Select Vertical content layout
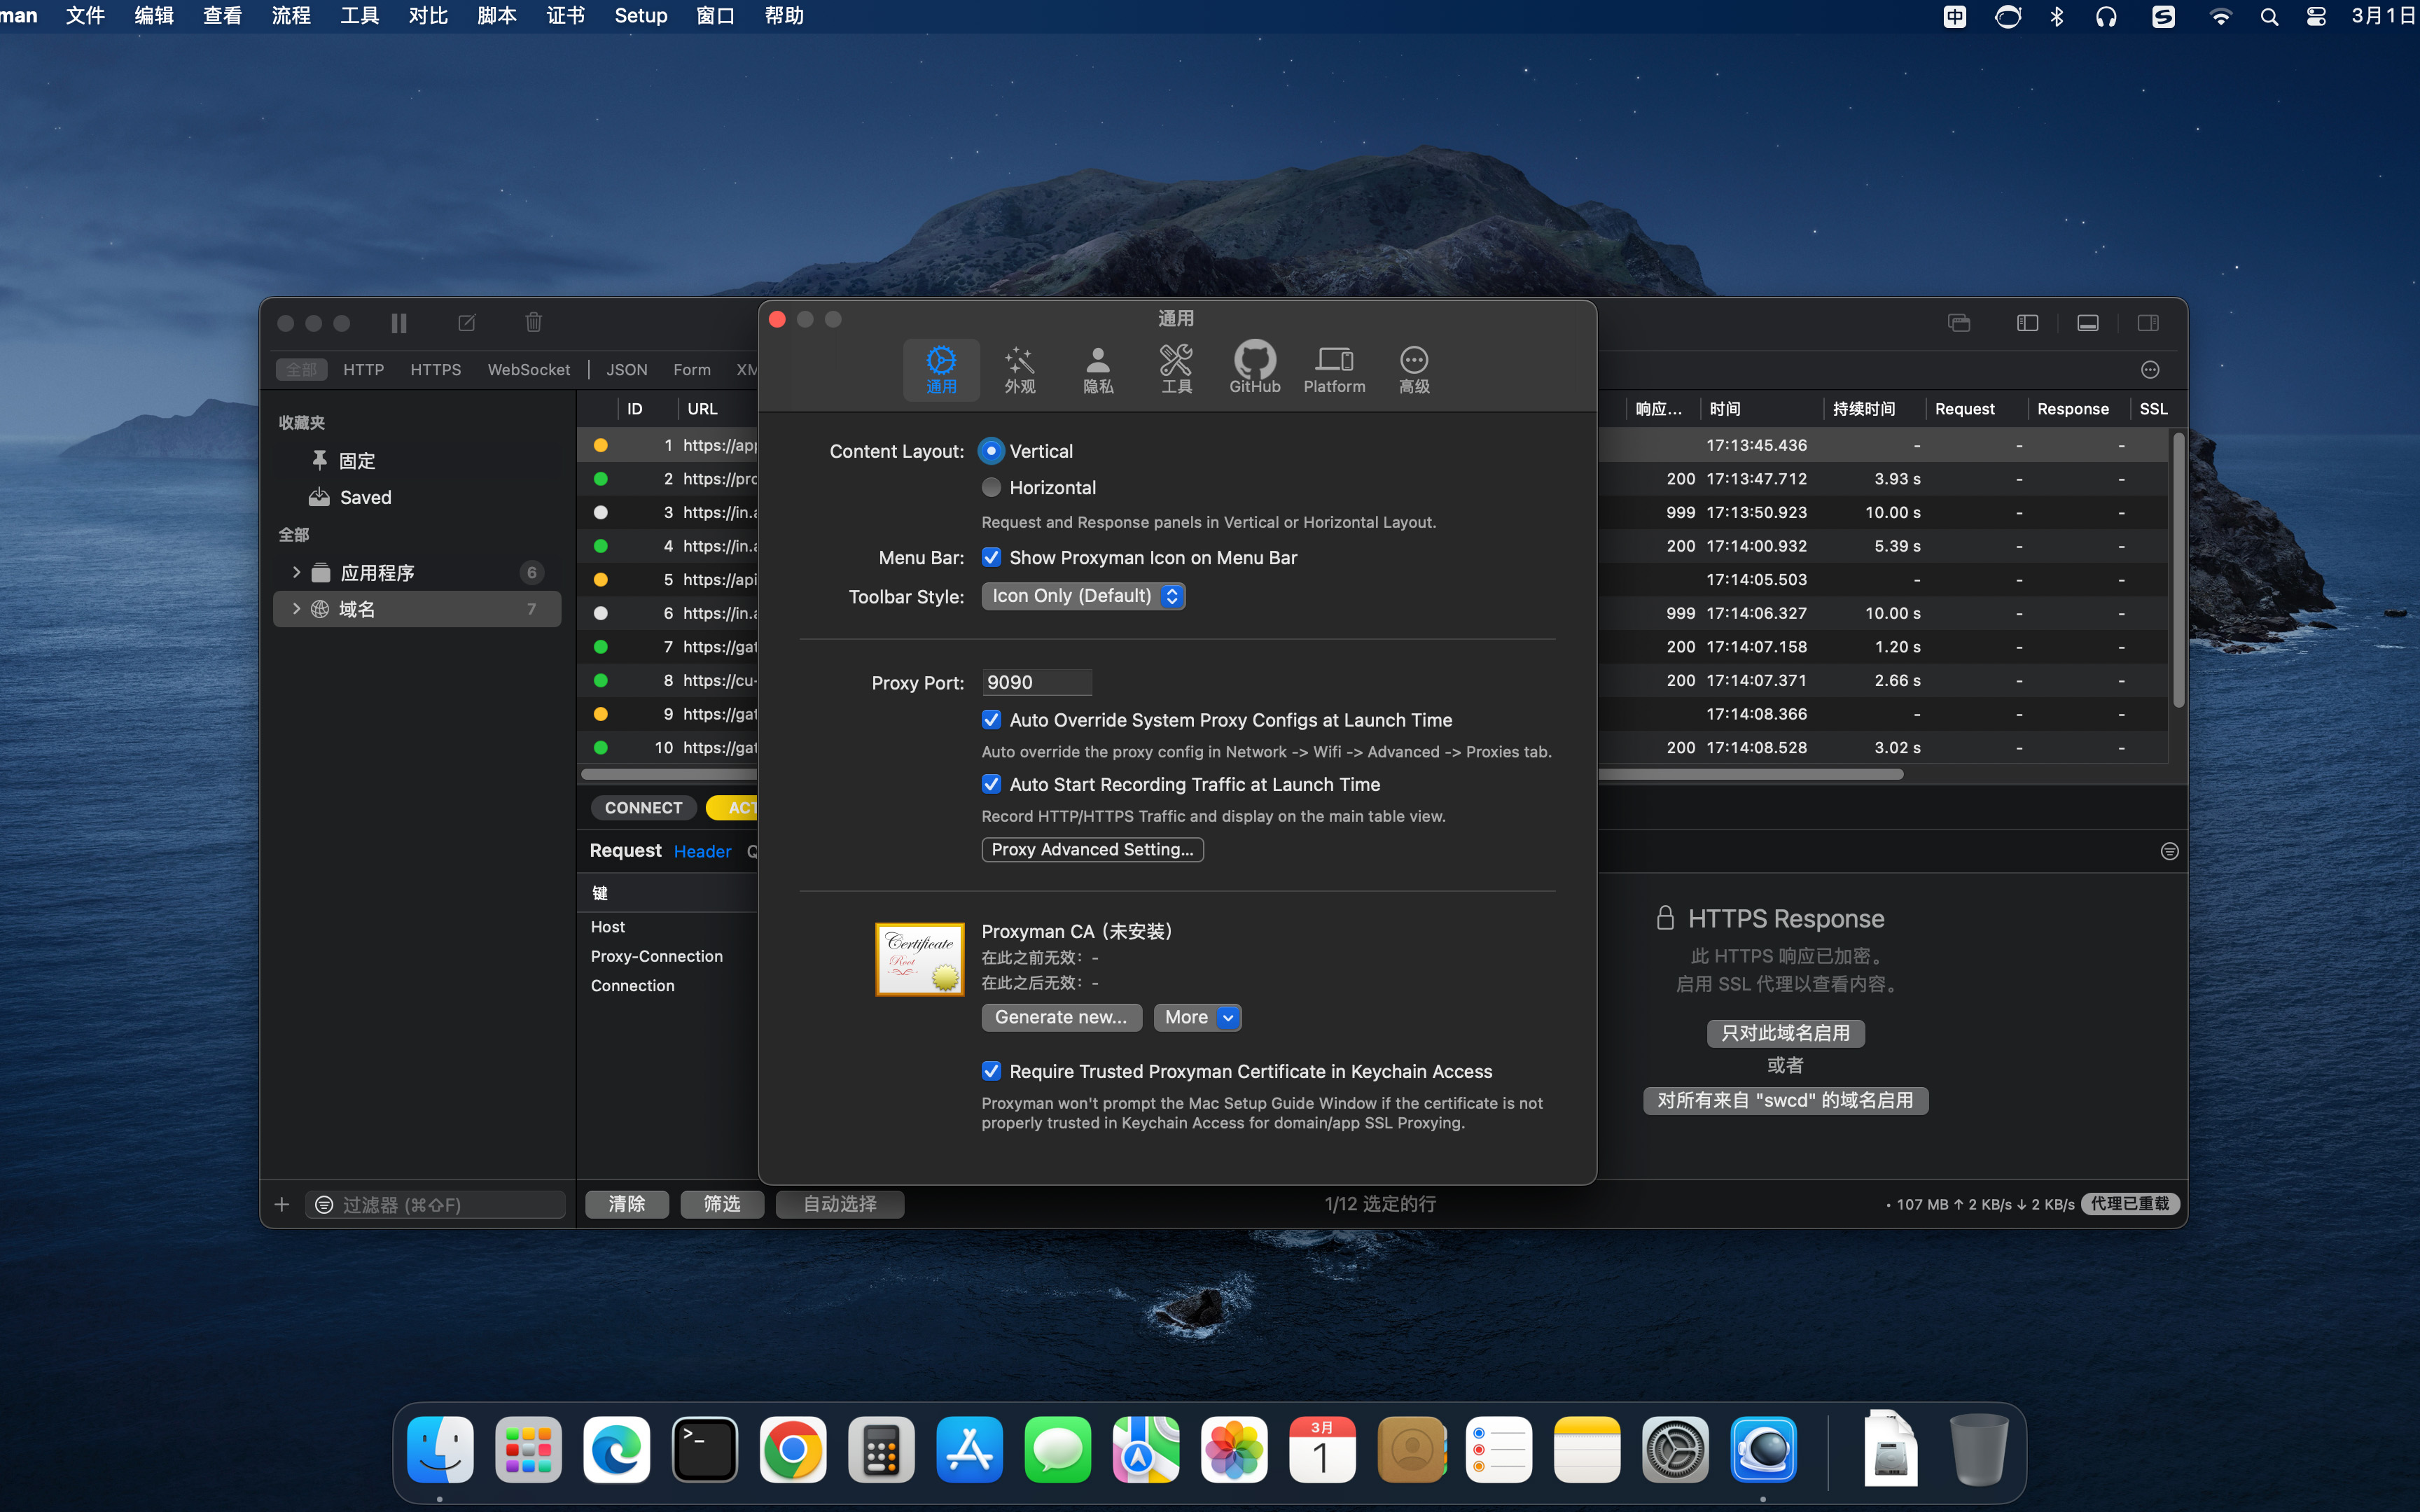This screenshot has height=1512, width=2420. (991, 451)
